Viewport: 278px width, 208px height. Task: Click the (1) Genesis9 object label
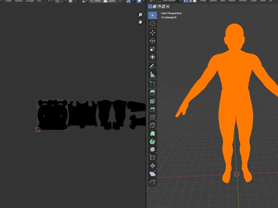[169, 17]
